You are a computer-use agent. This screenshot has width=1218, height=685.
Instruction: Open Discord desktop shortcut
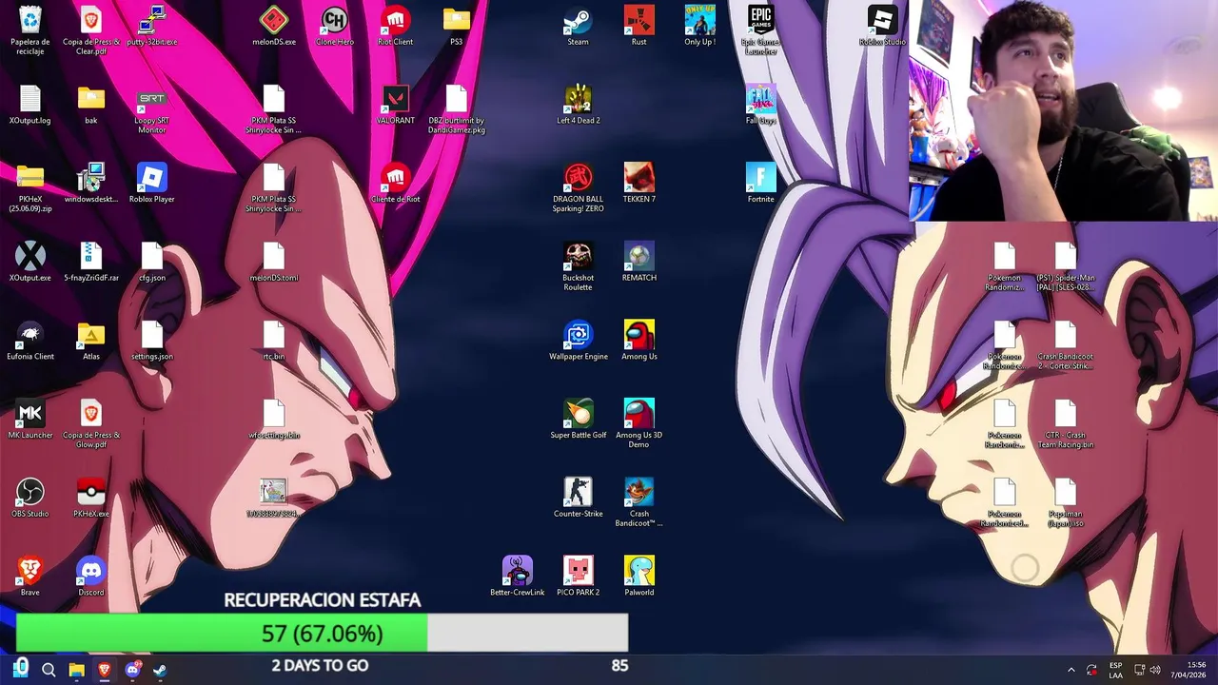pyautogui.click(x=91, y=577)
